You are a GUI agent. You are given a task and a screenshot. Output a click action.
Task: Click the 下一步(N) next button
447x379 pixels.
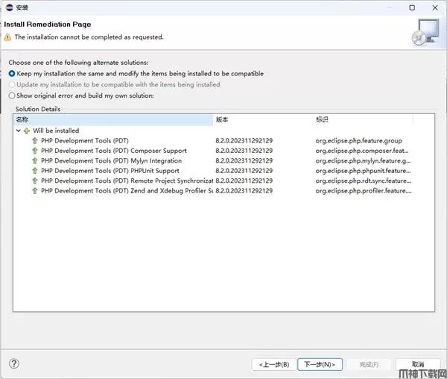(320, 364)
